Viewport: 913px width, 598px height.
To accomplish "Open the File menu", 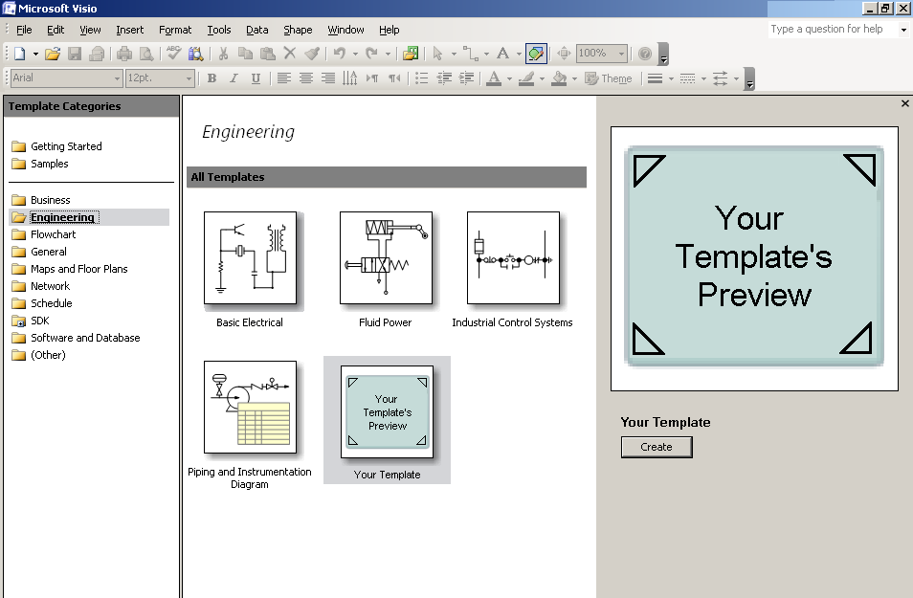I will coord(24,30).
